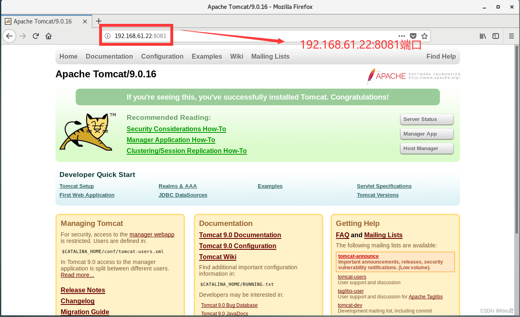Open Migration Guide link

coord(85,312)
